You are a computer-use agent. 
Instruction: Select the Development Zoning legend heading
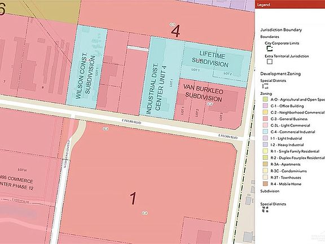pyautogui.click(x=280, y=74)
